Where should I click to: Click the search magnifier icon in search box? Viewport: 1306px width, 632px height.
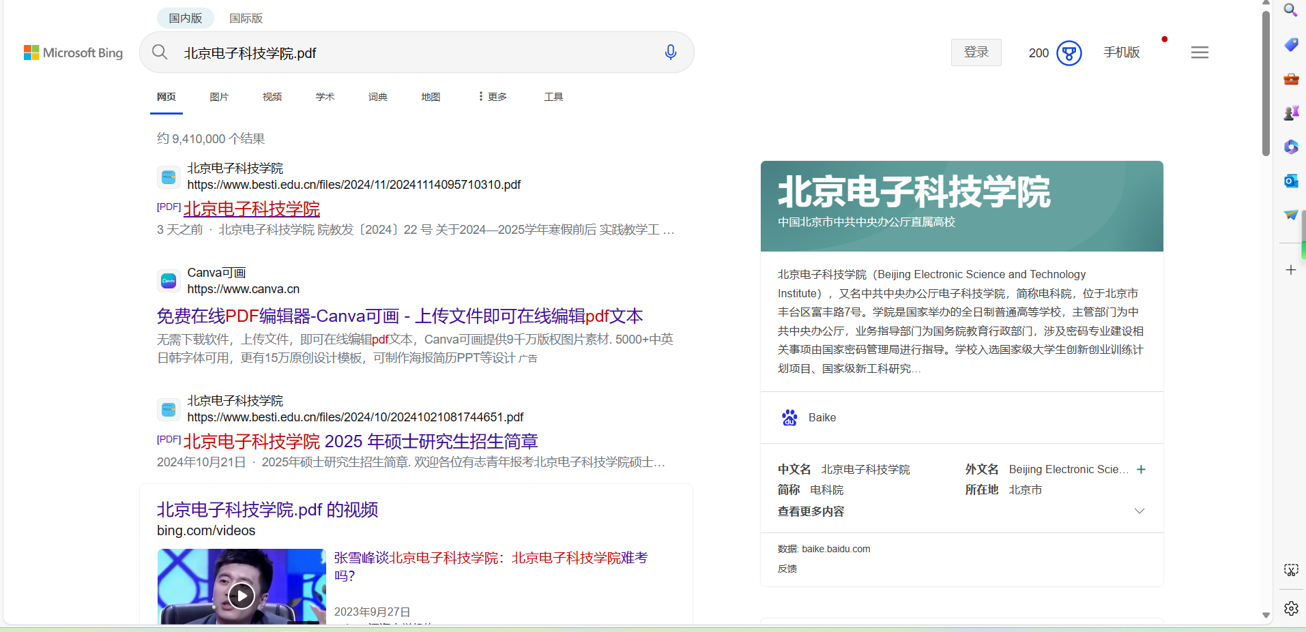[x=160, y=52]
